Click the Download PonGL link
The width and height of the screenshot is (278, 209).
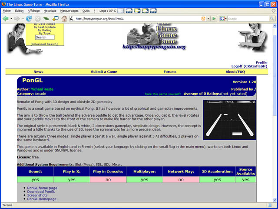[41, 192]
